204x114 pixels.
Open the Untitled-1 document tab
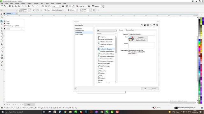point(10,13)
